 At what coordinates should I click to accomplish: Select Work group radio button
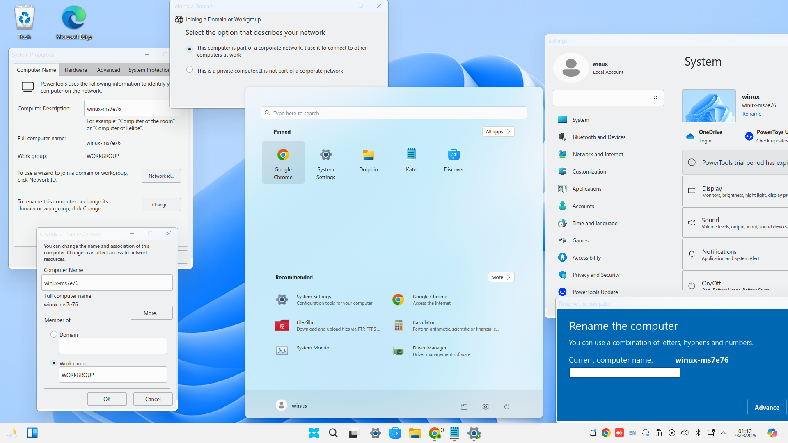[54, 363]
